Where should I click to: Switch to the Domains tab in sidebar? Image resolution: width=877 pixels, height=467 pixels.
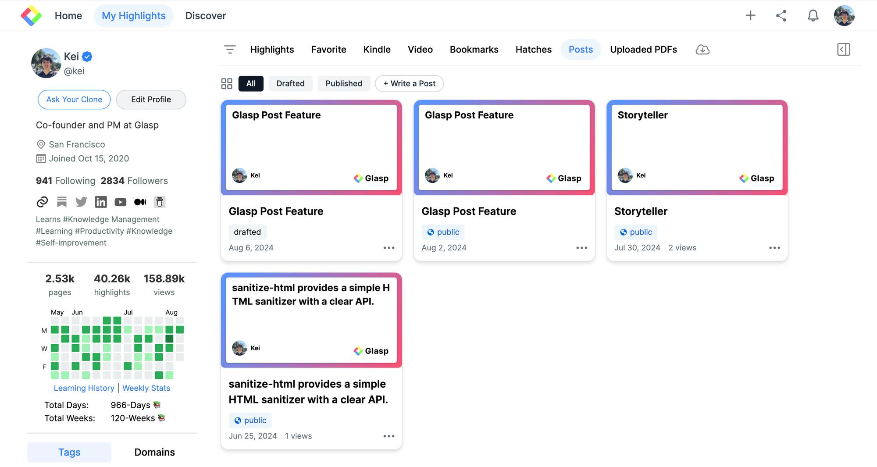click(154, 452)
